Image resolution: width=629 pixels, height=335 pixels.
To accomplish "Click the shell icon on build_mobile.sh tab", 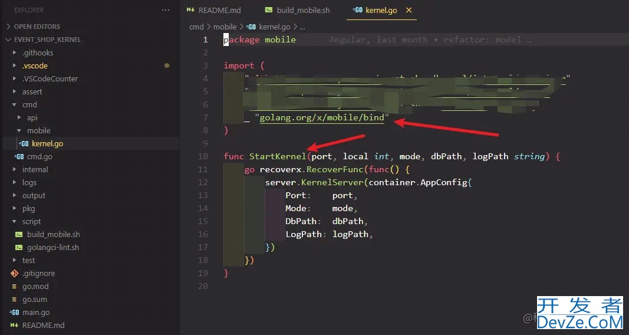I will tap(269, 10).
